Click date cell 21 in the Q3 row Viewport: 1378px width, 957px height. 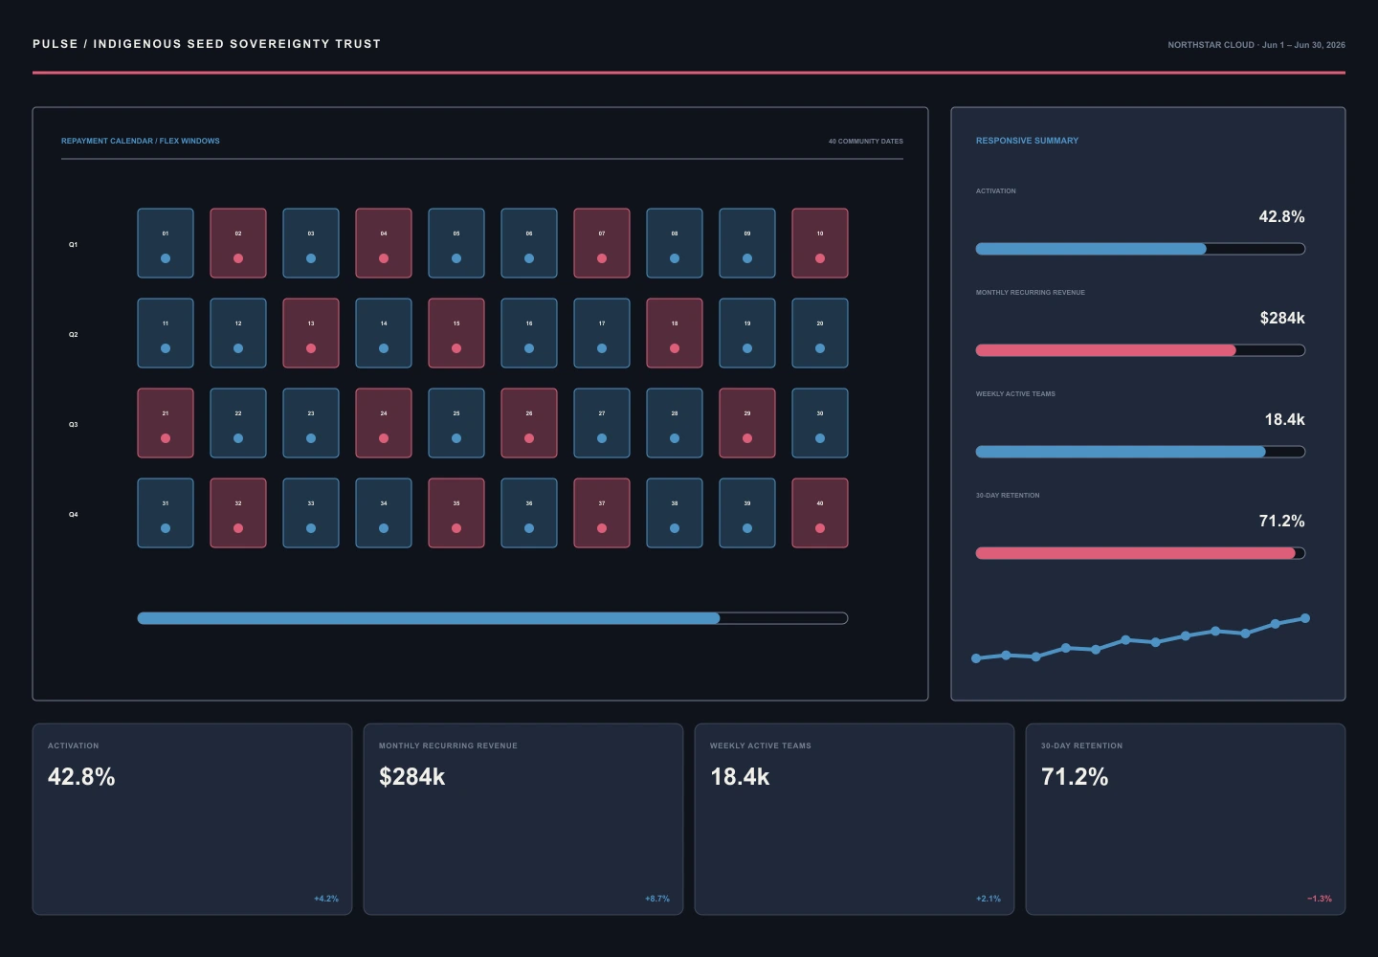pyautogui.click(x=166, y=423)
